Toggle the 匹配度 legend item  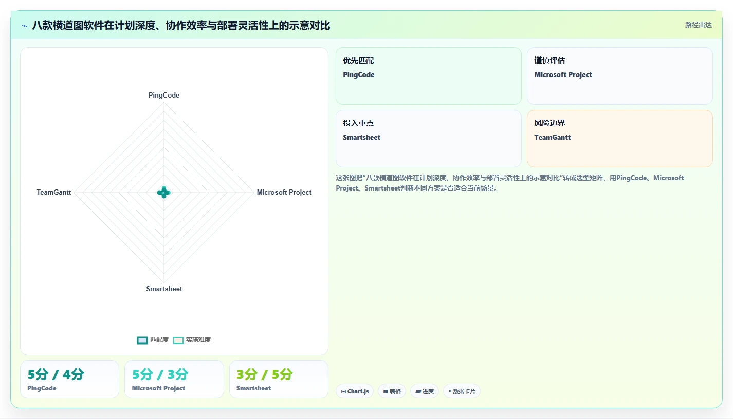pyautogui.click(x=153, y=340)
